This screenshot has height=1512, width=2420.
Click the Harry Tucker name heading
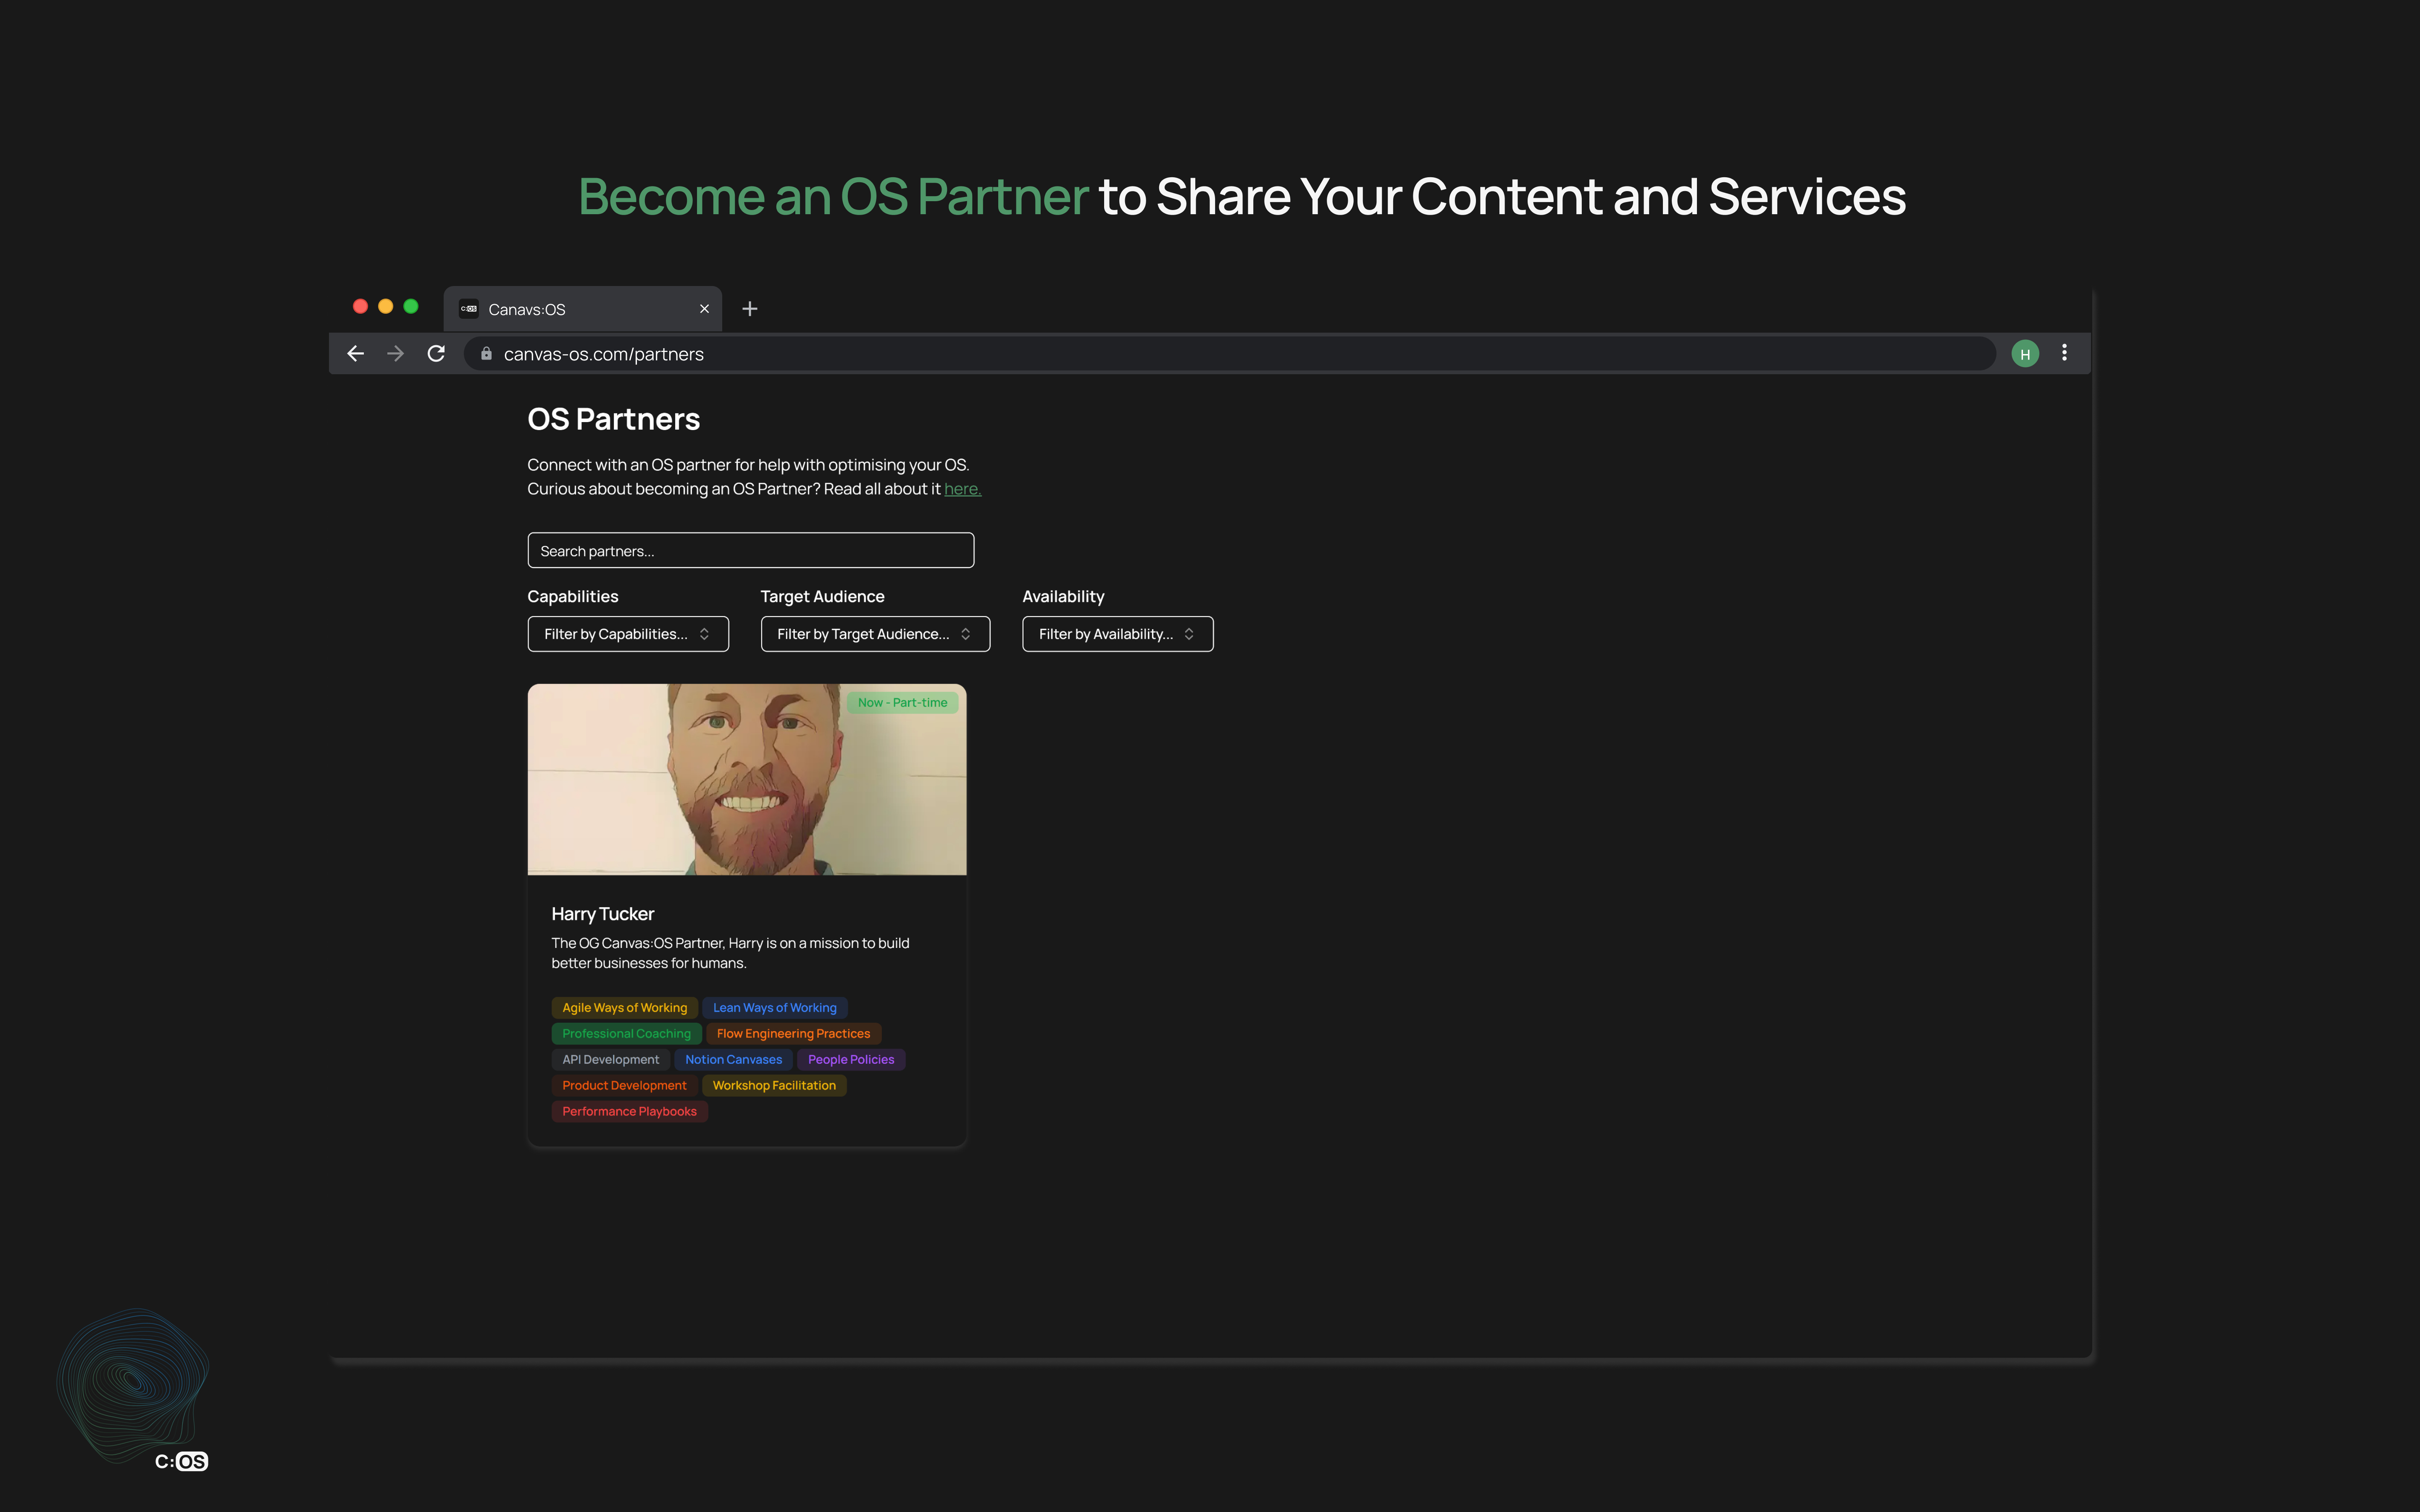[x=602, y=914]
